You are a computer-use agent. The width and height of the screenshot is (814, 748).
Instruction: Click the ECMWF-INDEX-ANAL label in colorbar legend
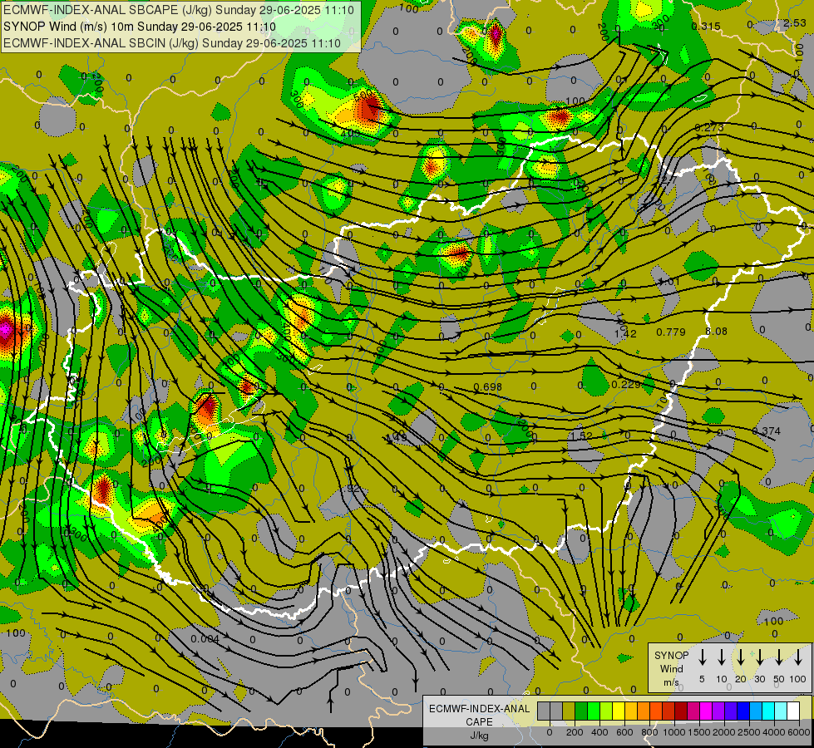pyautogui.click(x=479, y=709)
